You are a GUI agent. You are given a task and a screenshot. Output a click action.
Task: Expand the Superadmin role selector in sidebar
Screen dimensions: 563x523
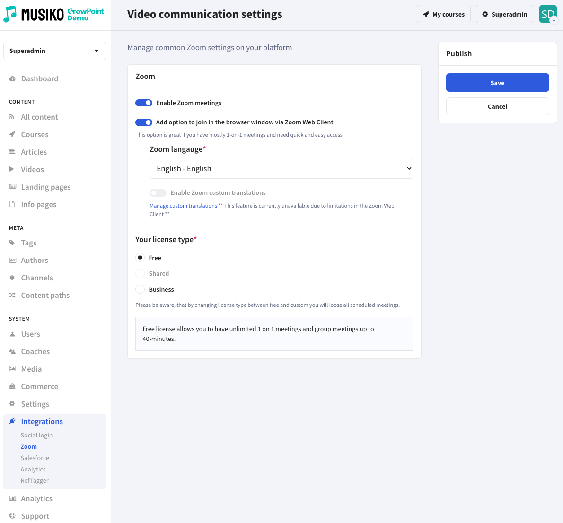pos(54,51)
